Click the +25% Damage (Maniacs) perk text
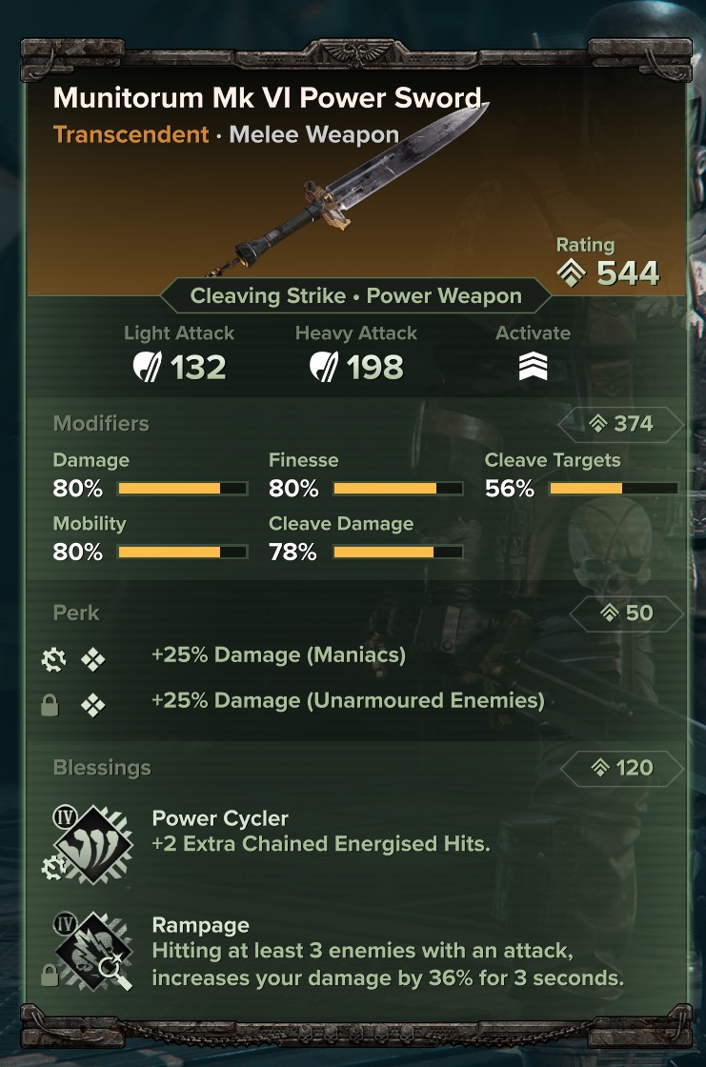 [278, 655]
